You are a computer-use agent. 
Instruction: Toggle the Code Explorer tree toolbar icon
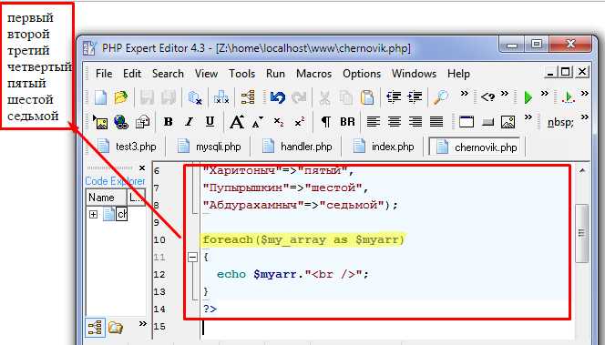point(248,97)
